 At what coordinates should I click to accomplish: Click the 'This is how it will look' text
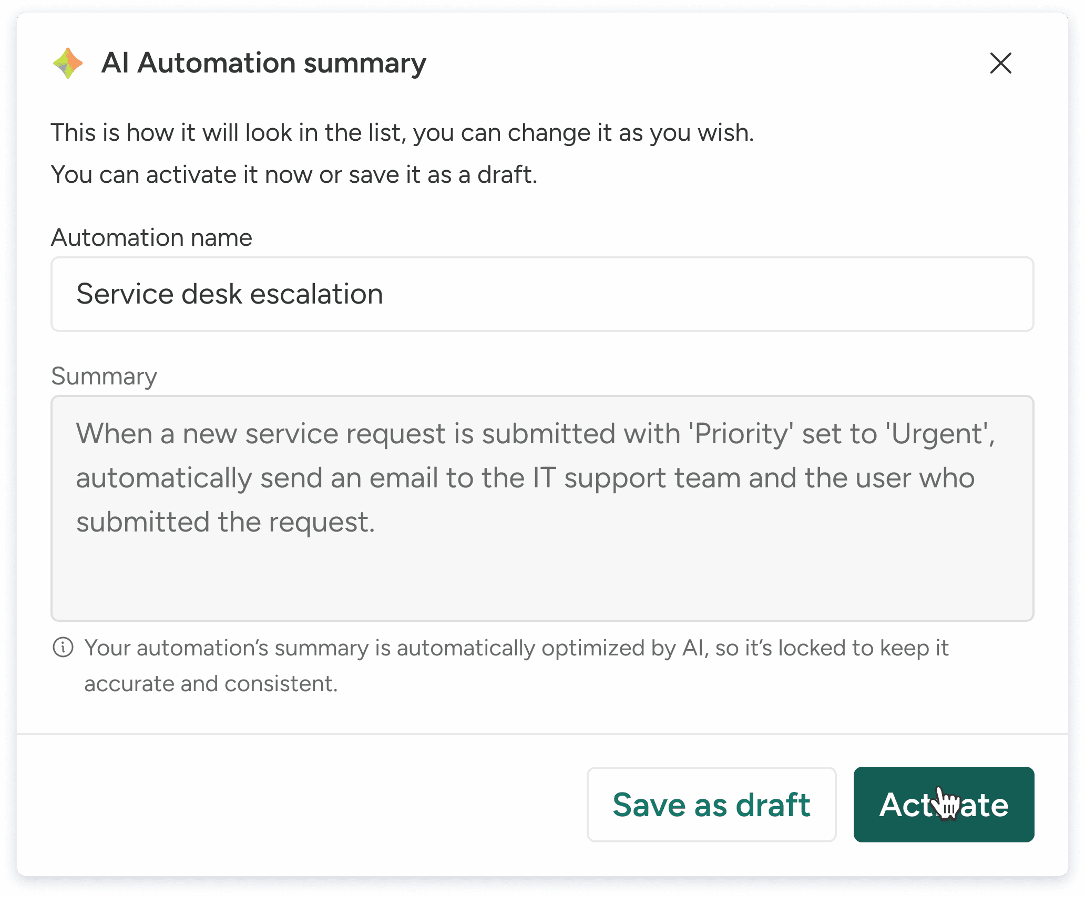pos(402,132)
